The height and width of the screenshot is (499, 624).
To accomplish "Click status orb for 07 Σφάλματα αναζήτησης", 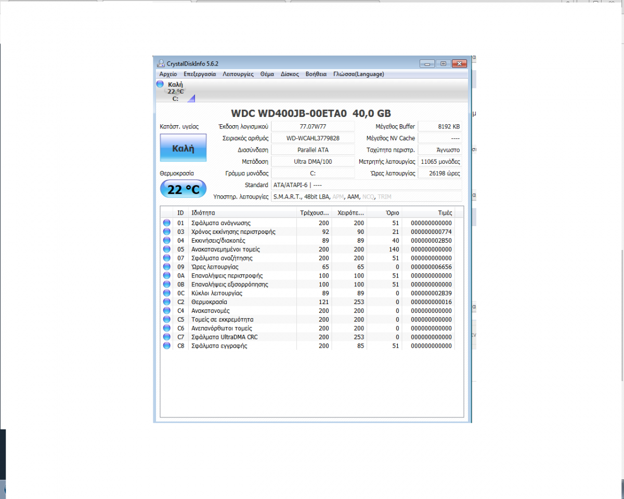I will (167, 258).
